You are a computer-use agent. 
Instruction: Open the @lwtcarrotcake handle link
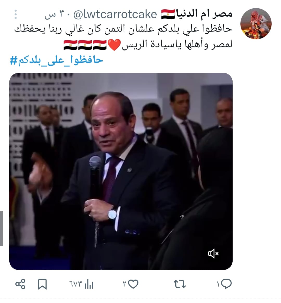click(115, 15)
